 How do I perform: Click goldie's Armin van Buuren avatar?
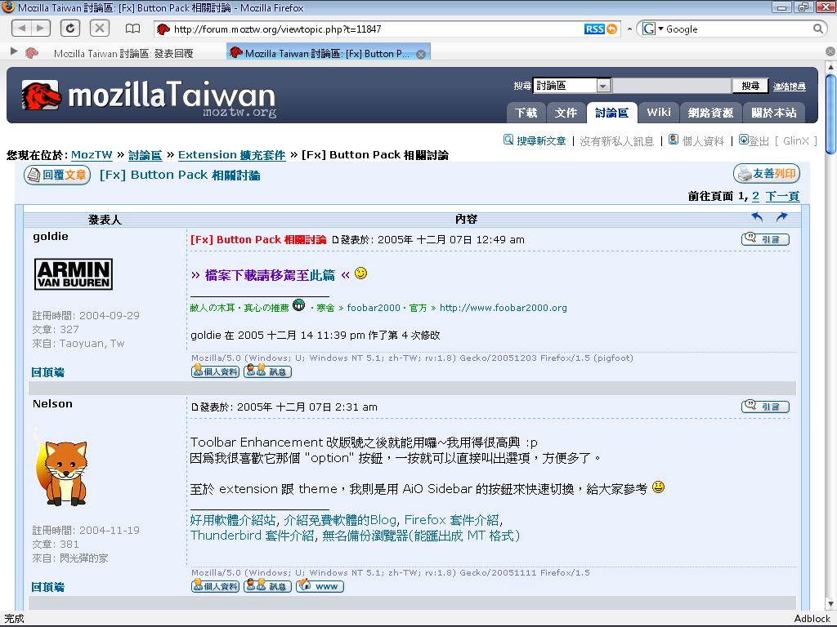pyautogui.click(x=73, y=274)
